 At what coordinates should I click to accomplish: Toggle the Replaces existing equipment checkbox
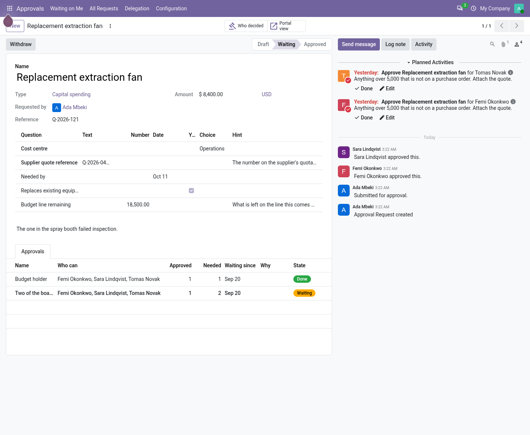coord(191,191)
